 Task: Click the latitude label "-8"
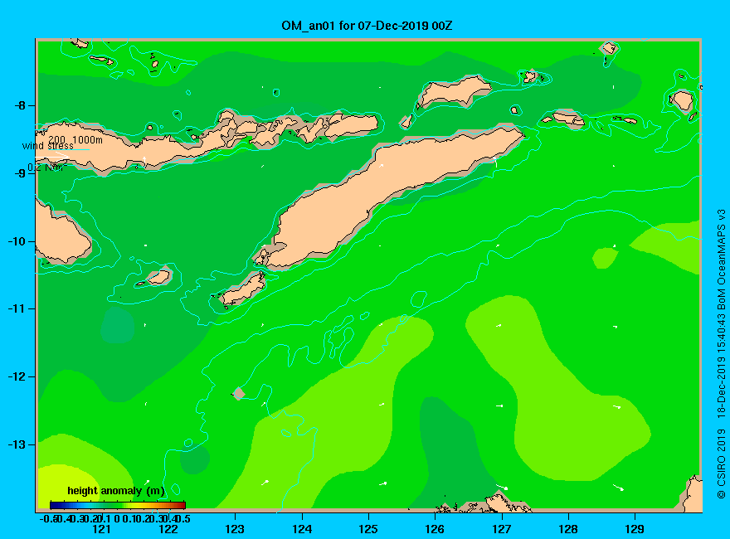20,105
